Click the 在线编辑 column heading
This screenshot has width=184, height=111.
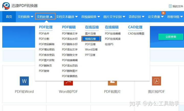tap(112, 27)
